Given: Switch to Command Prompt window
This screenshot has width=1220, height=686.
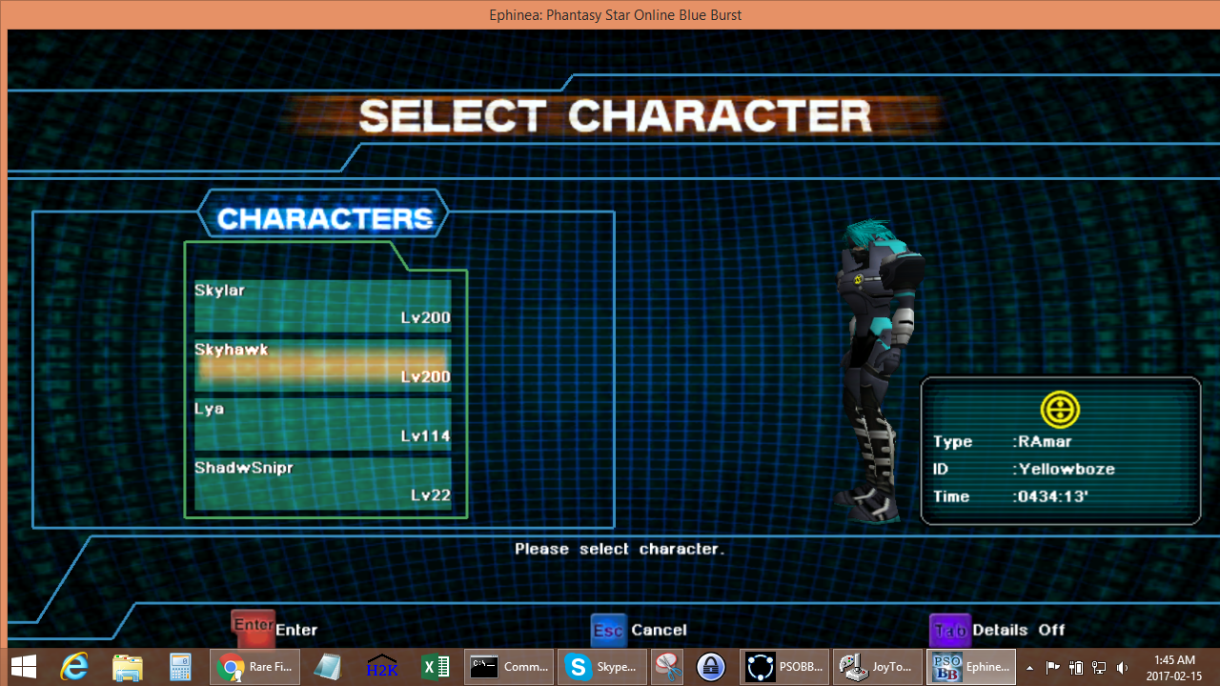Looking at the screenshot, I should click(510, 667).
